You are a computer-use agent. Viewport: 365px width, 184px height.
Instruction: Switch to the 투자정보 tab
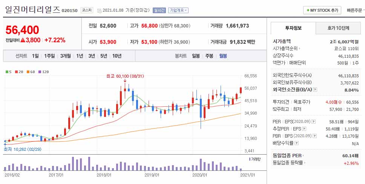pos(293,28)
